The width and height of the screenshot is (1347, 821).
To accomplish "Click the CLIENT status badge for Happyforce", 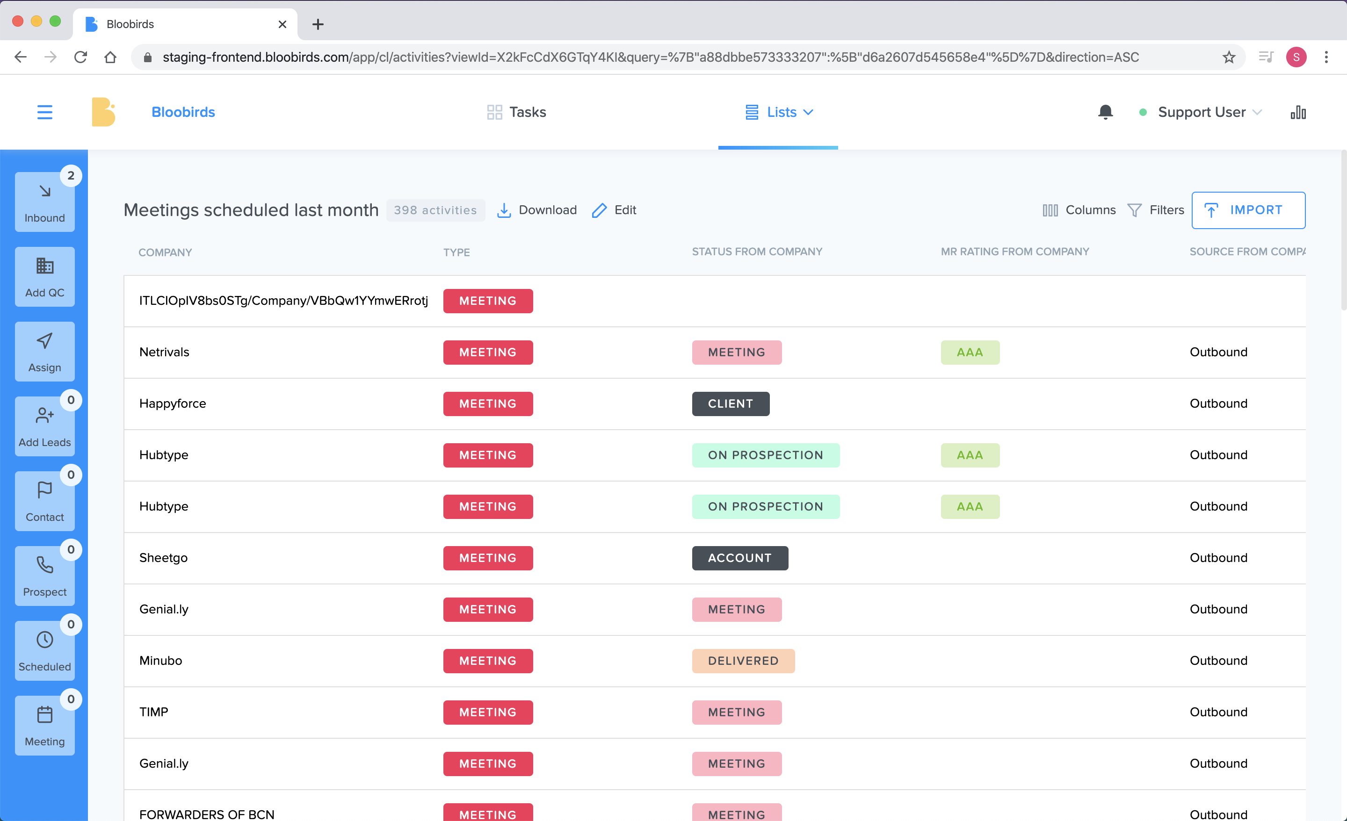I will [x=731, y=404].
